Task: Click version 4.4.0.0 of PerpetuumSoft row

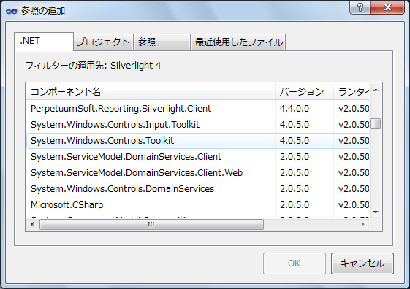Action: click(295, 108)
